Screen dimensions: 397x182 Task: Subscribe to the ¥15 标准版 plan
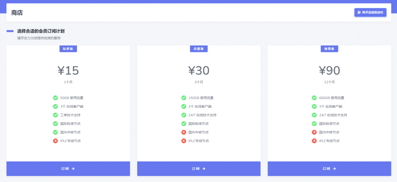68,169
